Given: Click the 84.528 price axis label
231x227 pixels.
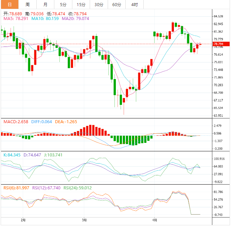Looking at the screenshot, I should coord(218,16).
